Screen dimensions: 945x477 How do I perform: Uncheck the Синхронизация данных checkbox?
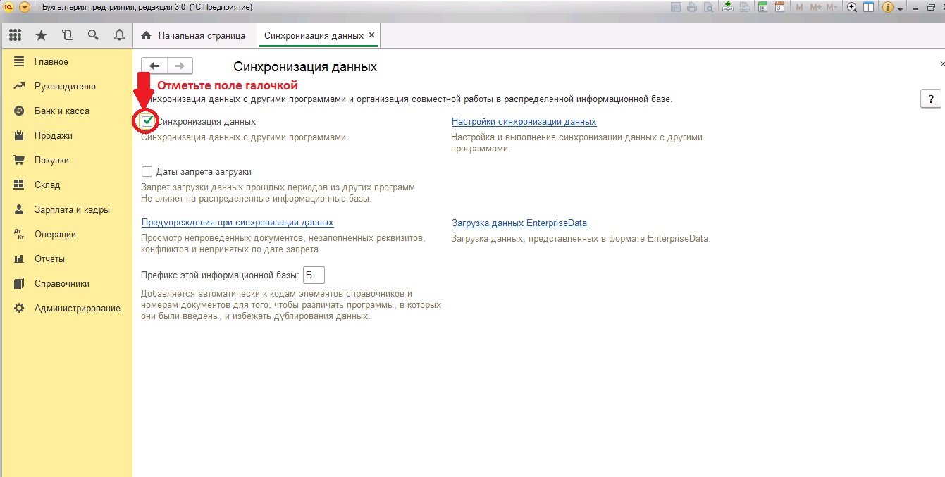coord(147,122)
